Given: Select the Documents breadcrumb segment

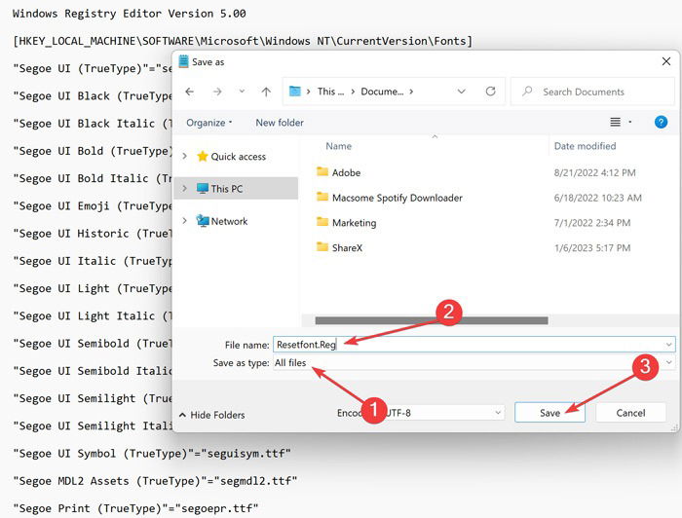Looking at the screenshot, I should point(382,92).
